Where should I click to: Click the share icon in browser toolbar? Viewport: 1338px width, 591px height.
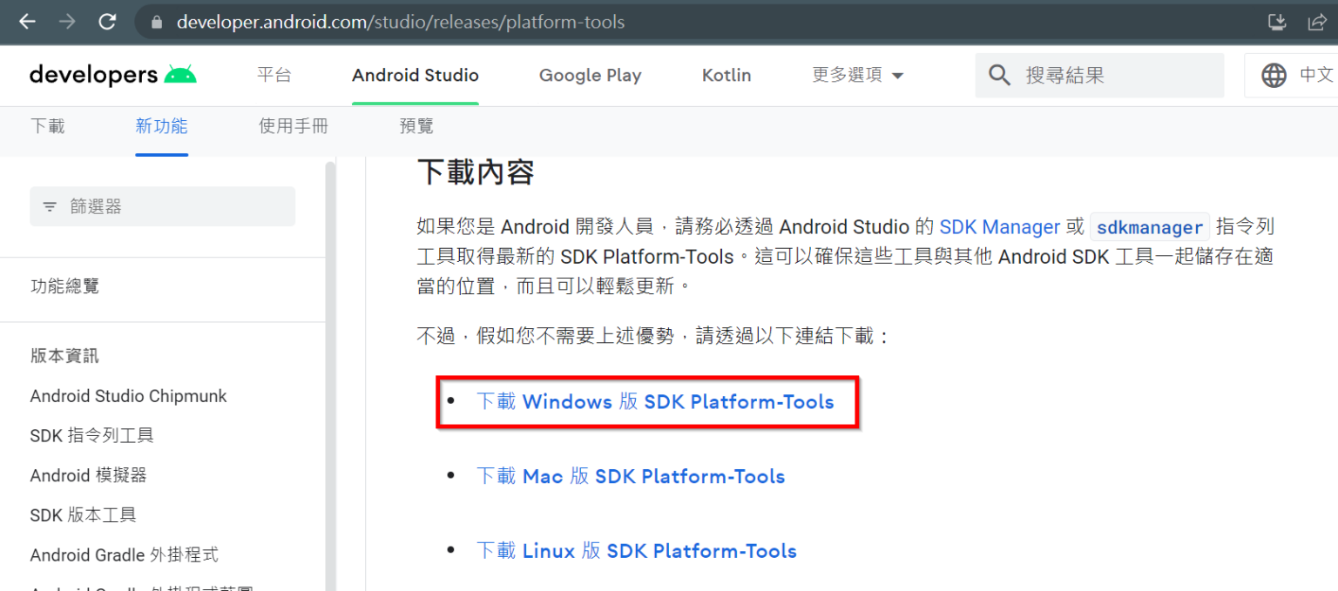[x=1318, y=22]
